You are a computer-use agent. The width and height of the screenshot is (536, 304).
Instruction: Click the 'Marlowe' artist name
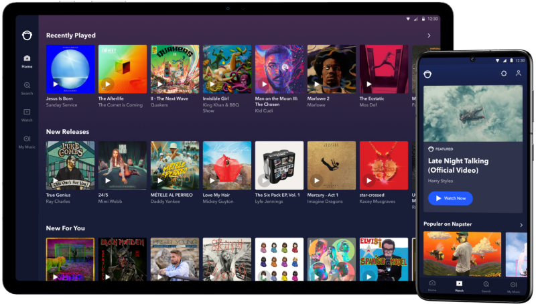[x=316, y=105]
